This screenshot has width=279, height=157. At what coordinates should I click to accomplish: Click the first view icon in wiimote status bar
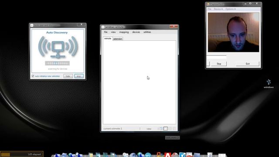point(161,129)
